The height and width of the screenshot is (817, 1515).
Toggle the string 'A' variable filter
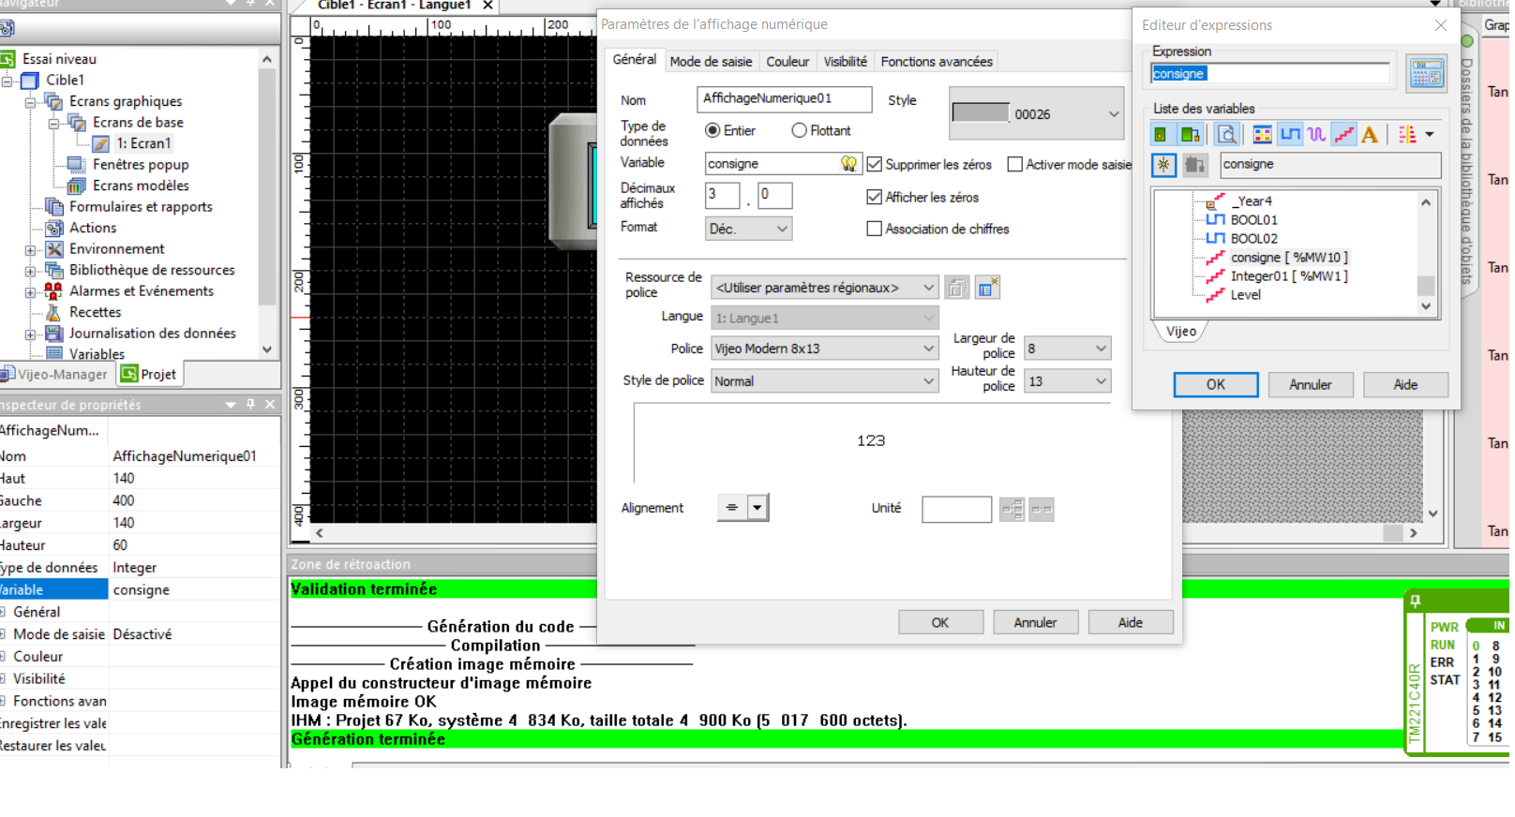(1370, 135)
